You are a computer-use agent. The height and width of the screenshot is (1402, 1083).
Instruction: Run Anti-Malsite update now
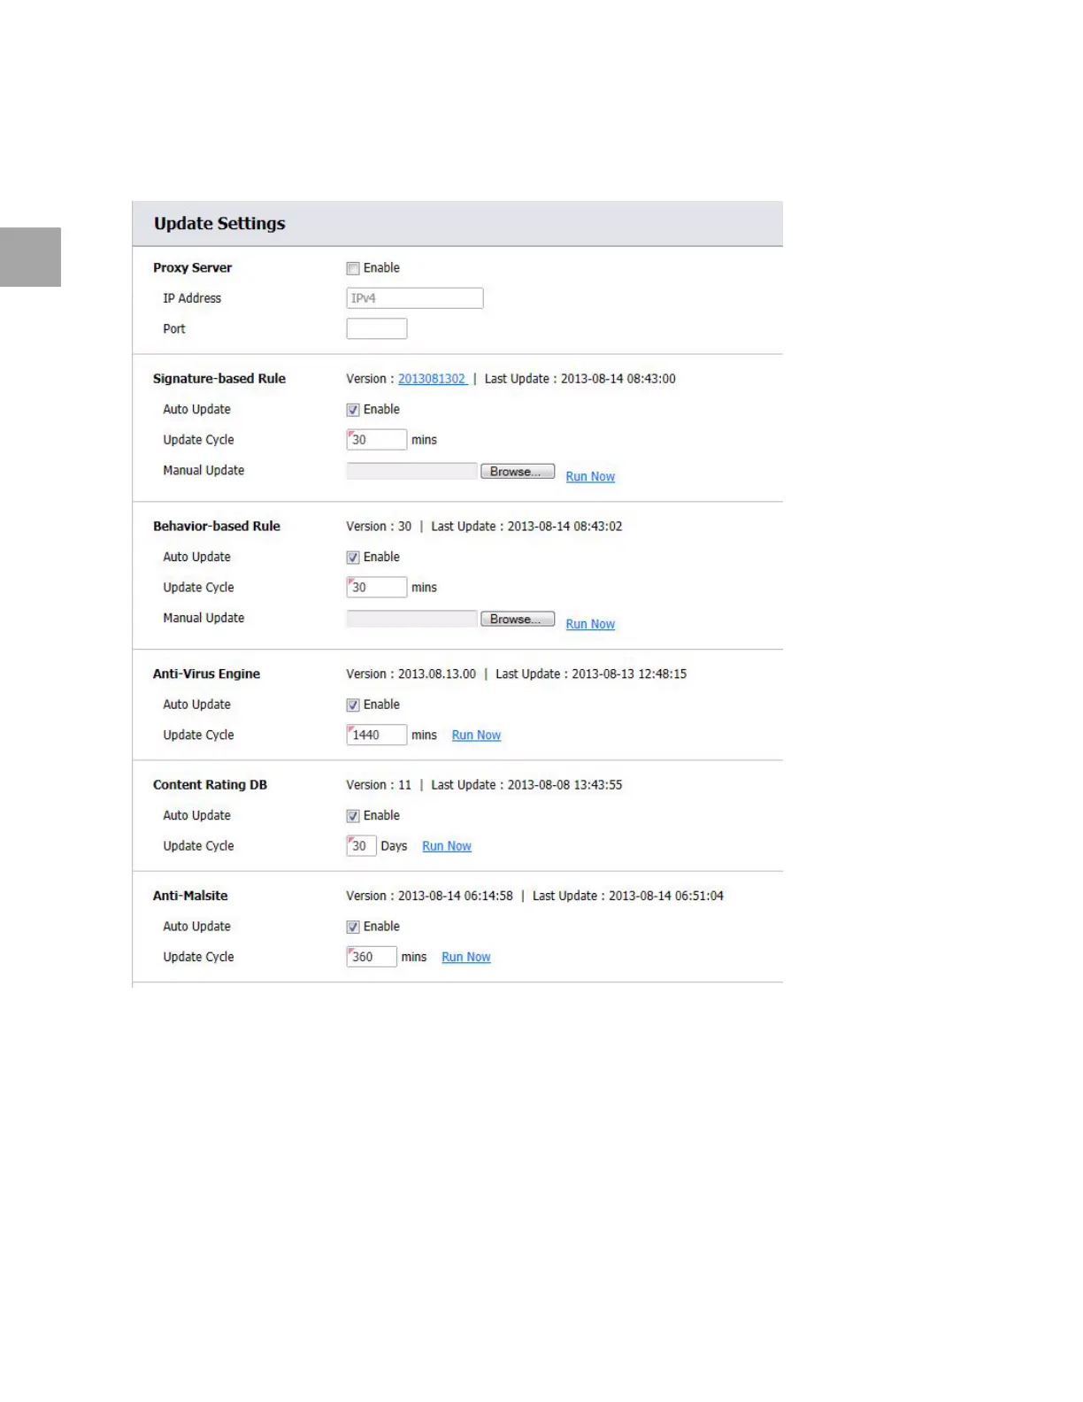click(466, 957)
